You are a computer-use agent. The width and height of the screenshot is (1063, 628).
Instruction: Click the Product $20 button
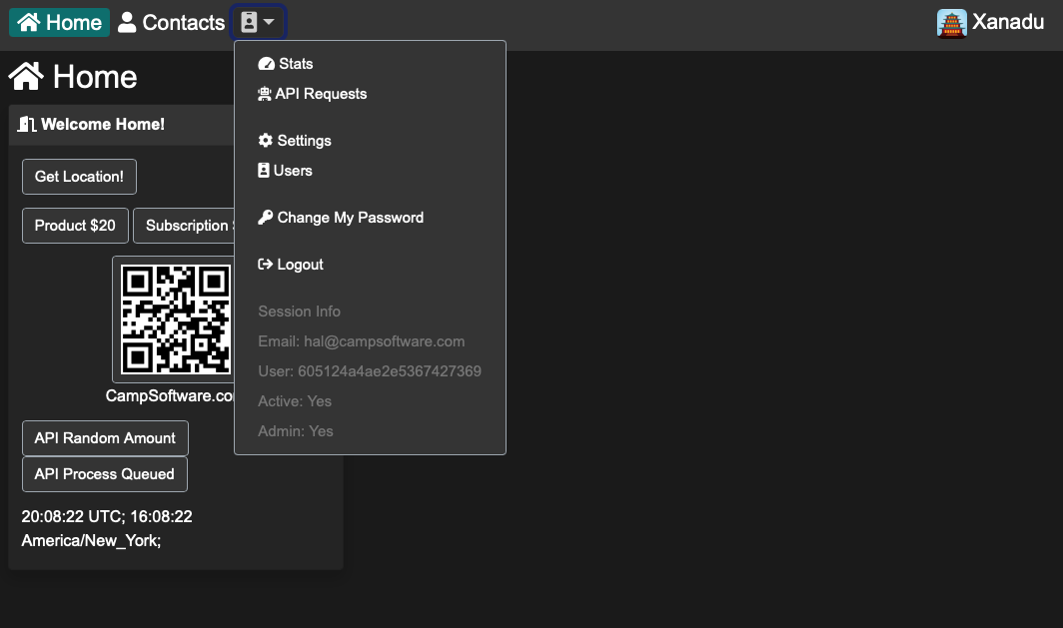74,225
